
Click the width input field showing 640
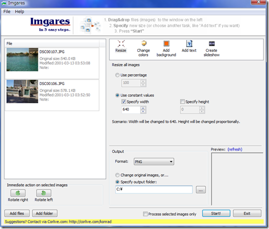coord(131,109)
